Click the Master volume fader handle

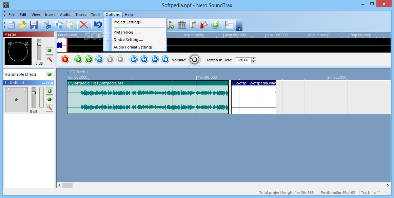39,44
